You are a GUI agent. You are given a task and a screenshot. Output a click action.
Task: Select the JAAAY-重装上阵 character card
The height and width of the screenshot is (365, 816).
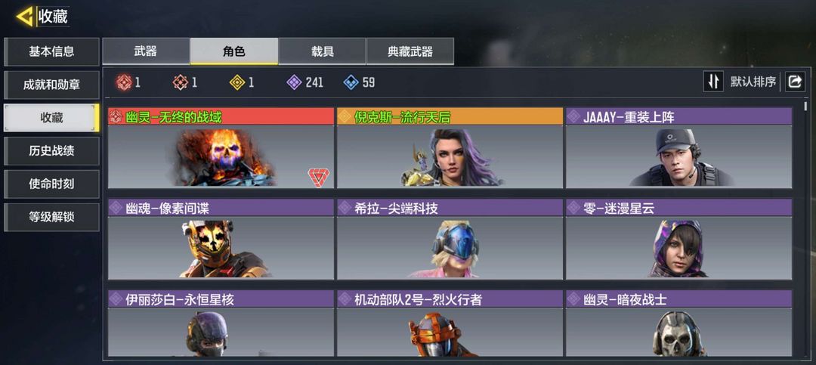tap(678, 148)
